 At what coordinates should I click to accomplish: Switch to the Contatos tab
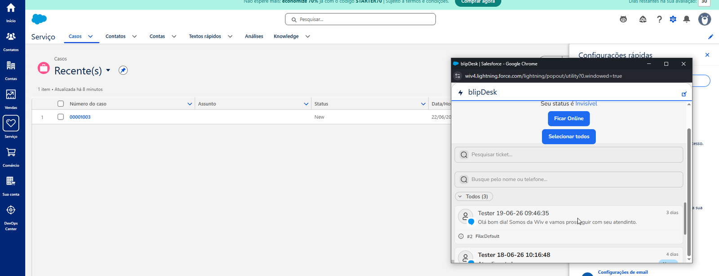(x=115, y=36)
